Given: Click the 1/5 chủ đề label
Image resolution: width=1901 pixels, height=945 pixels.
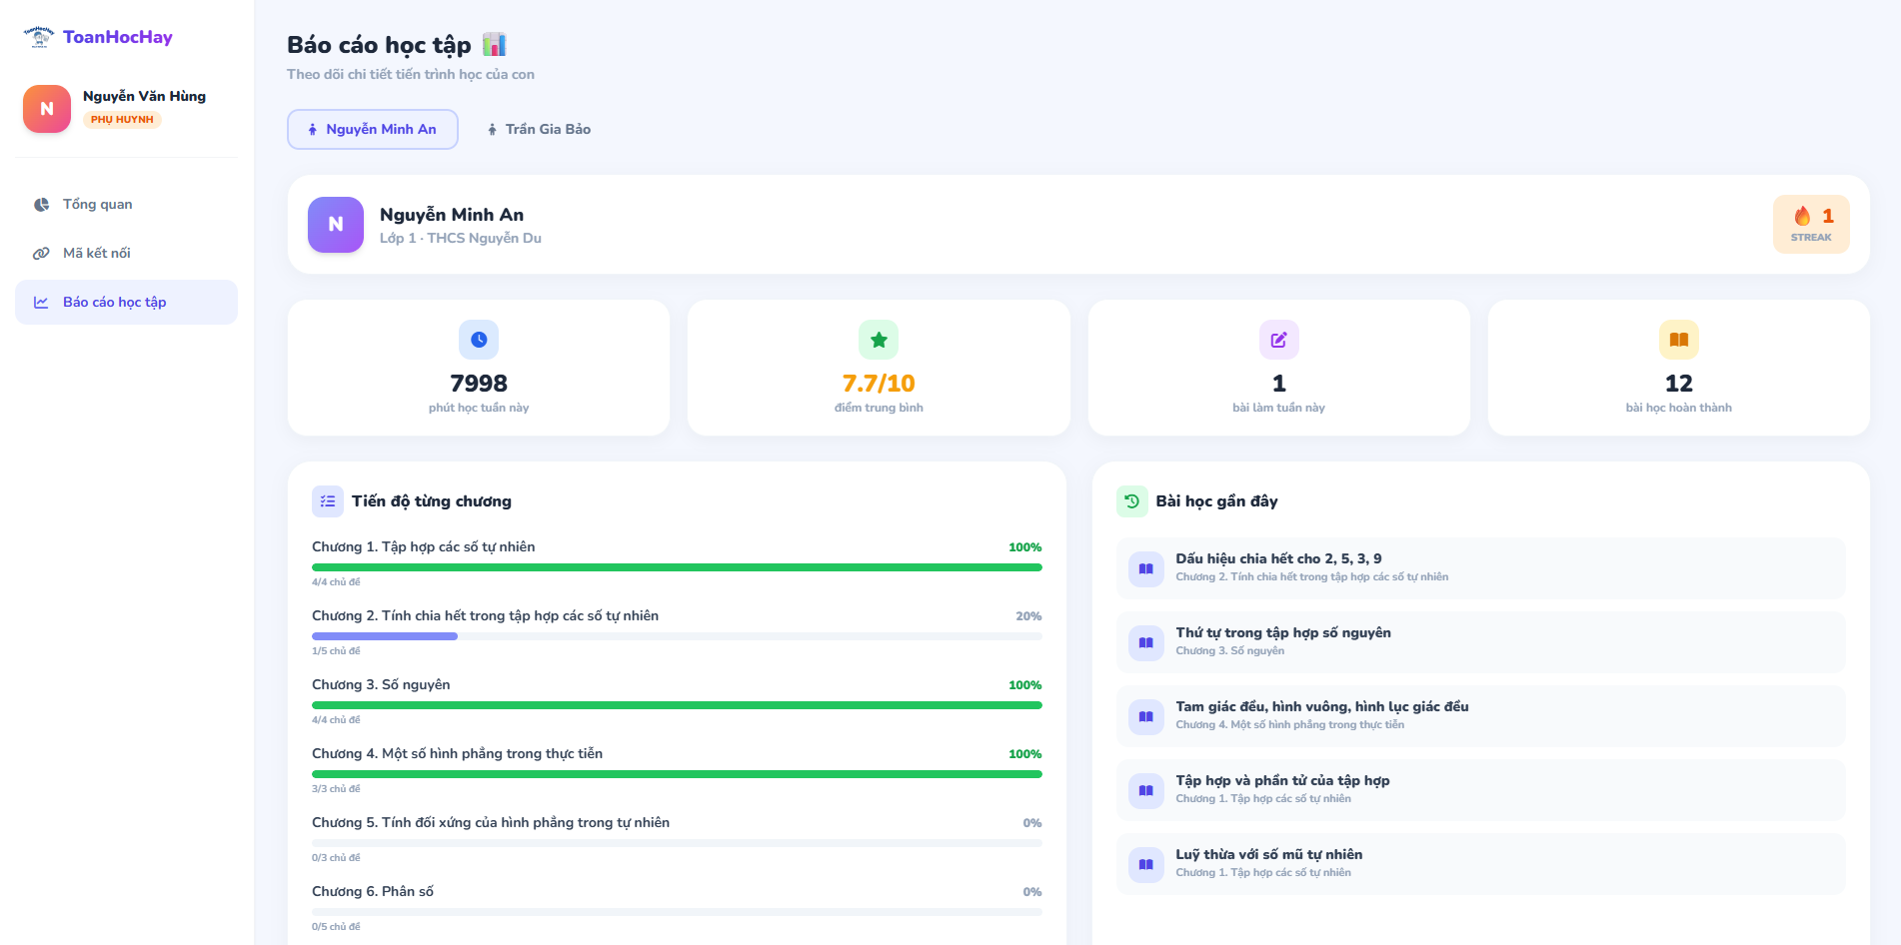Looking at the screenshot, I should point(336,651).
